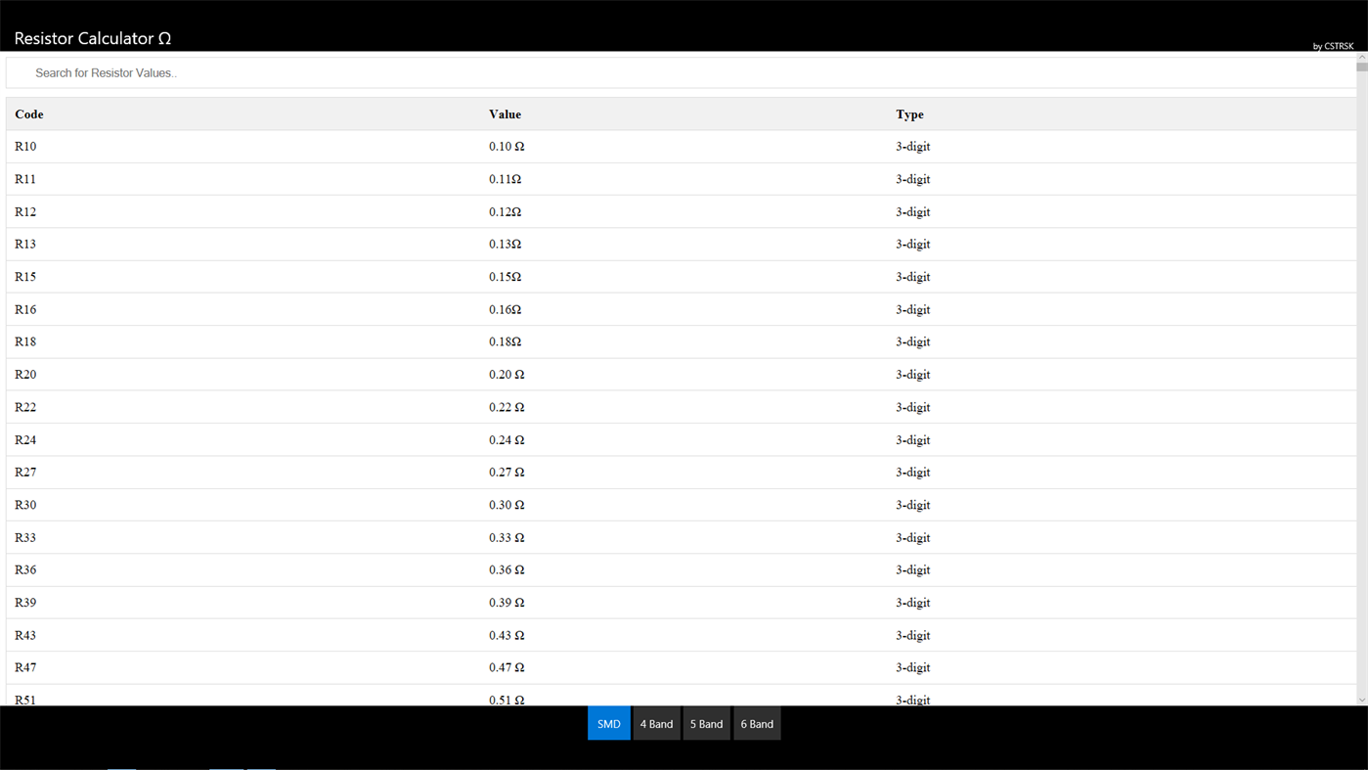
Task: Click the Code column header
Action: click(x=29, y=114)
